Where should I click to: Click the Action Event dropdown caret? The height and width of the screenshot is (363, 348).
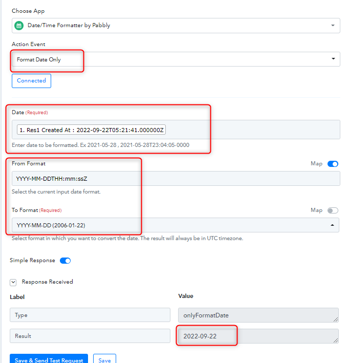pyautogui.click(x=333, y=58)
